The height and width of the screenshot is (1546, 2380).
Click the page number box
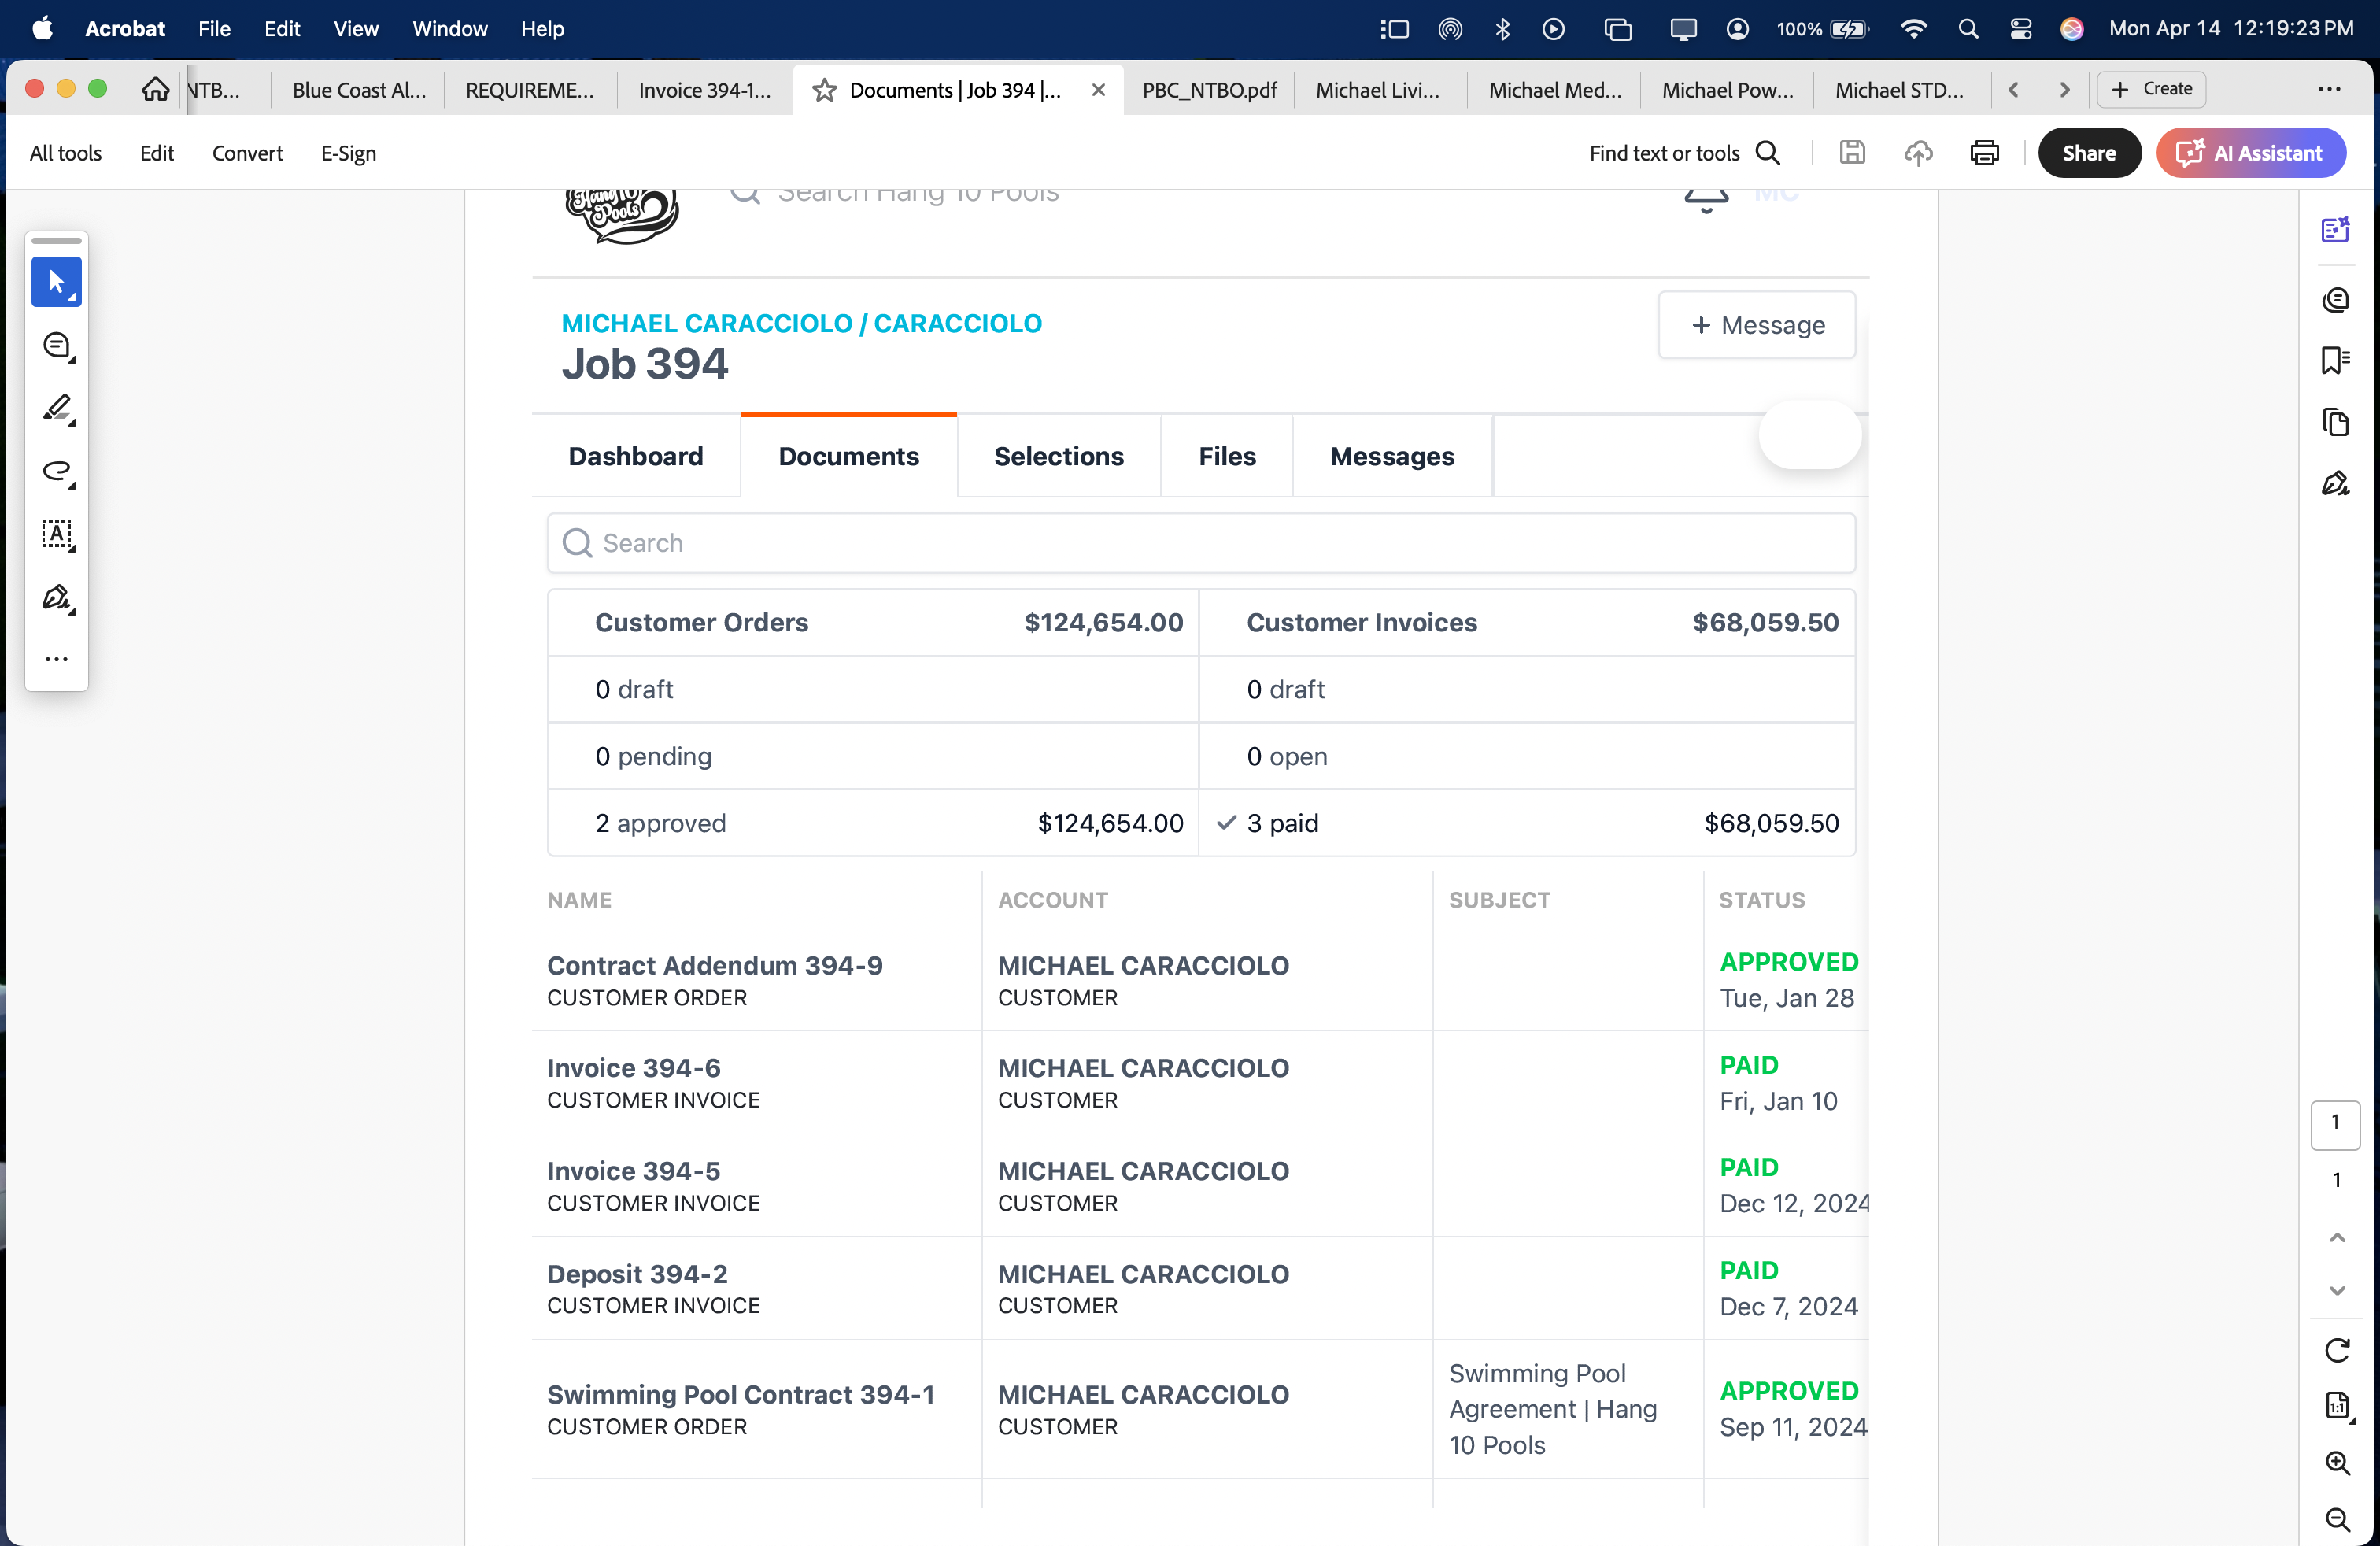(2335, 1125)
